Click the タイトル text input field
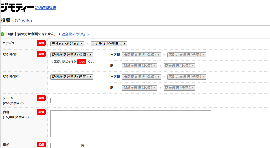Screen dimensions: 270x148 pyautogui.click(x=130, y=100)
